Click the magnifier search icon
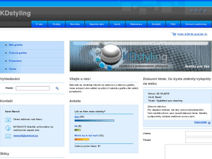Screen dimensions: 212x159 pyautogui.click(x=57, y=88)
